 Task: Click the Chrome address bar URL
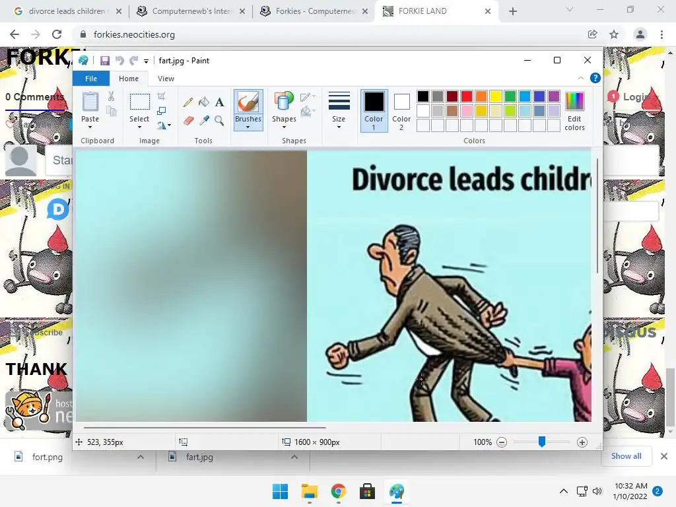[x=134, y=34]
